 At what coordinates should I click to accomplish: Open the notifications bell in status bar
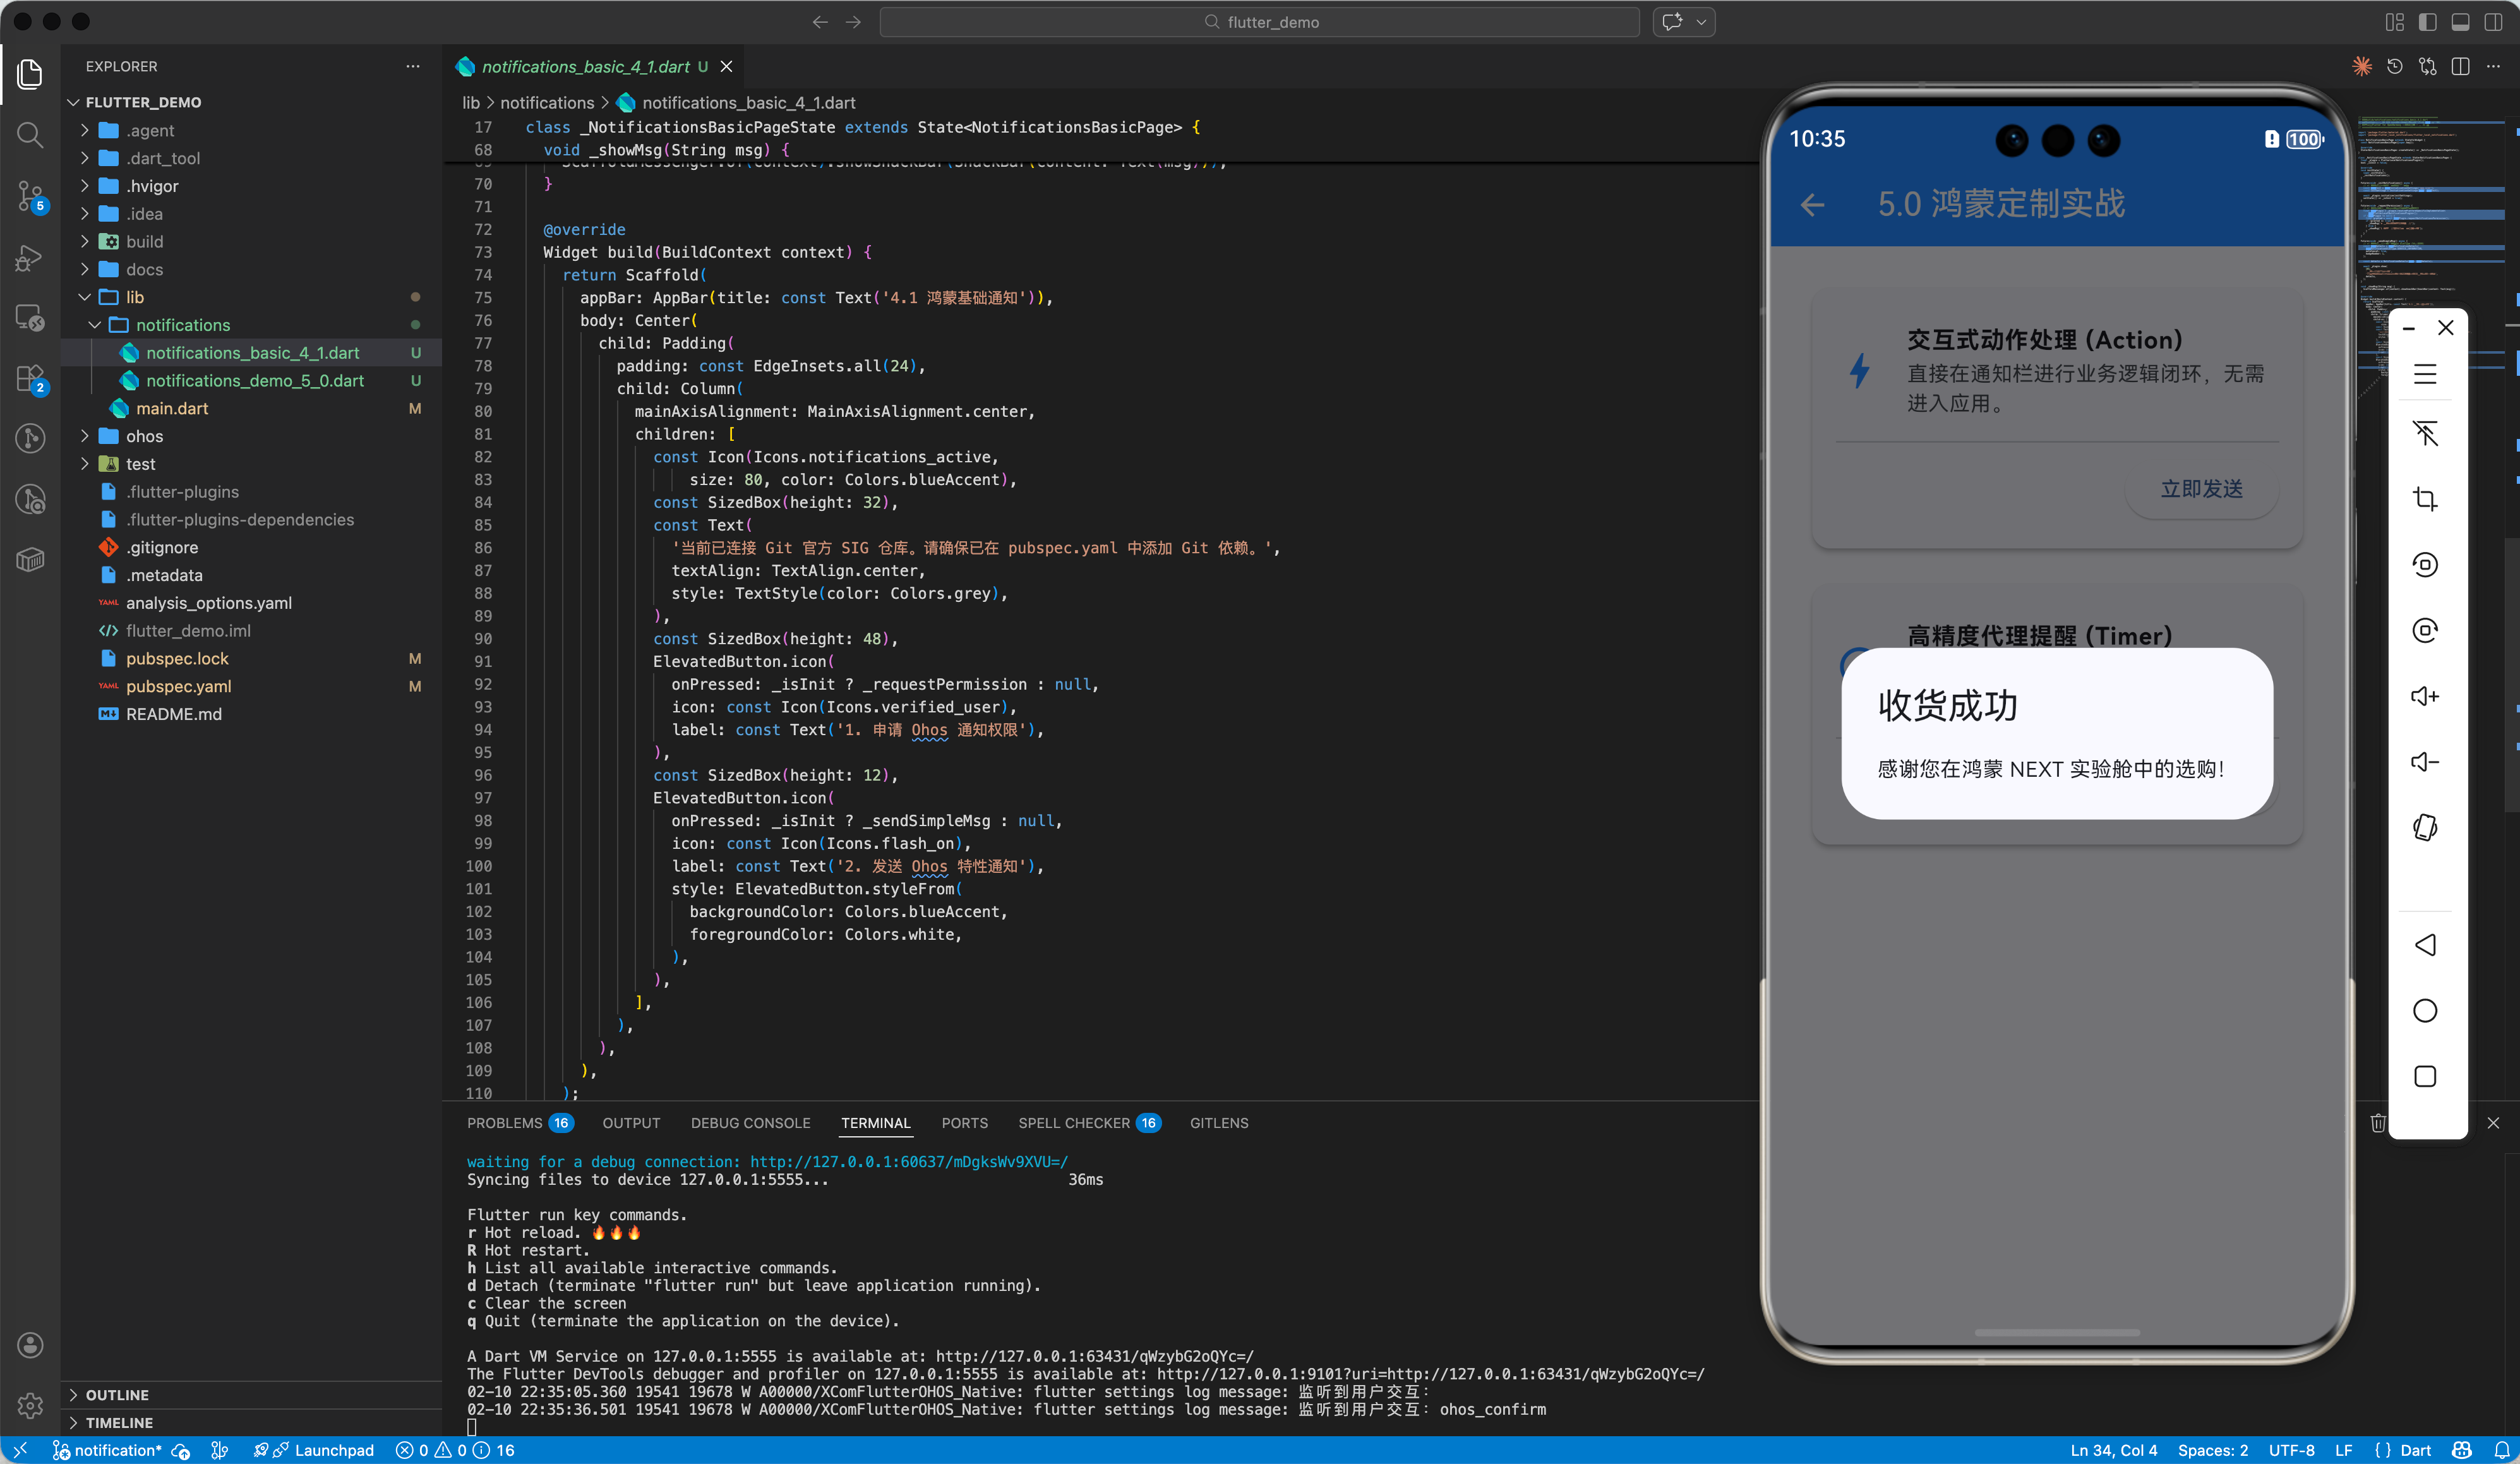point(2502,1450)
